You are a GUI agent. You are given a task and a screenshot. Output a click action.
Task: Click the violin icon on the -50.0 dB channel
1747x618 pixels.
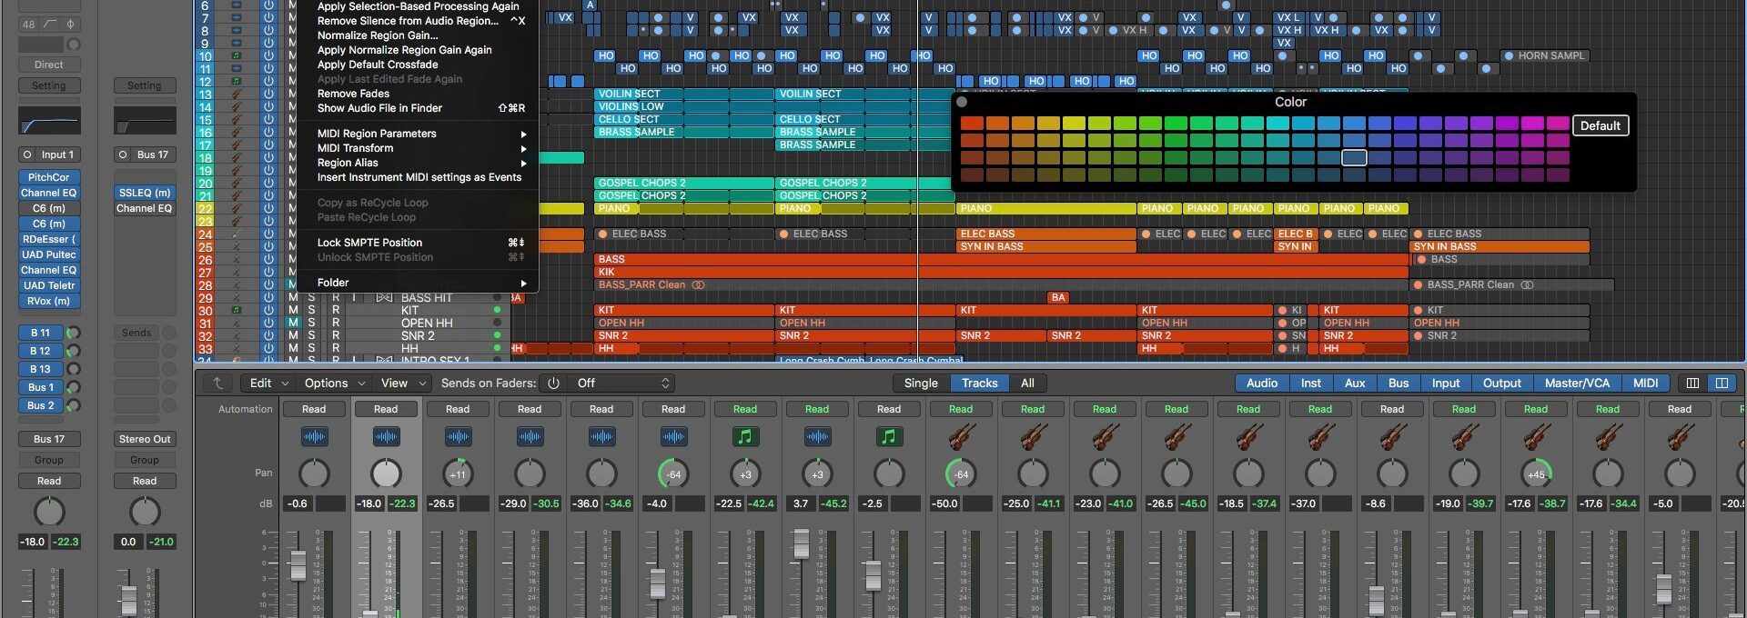[x=960, y=437]
